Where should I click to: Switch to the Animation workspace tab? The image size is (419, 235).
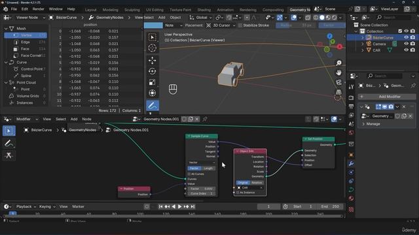pos(225,10)
